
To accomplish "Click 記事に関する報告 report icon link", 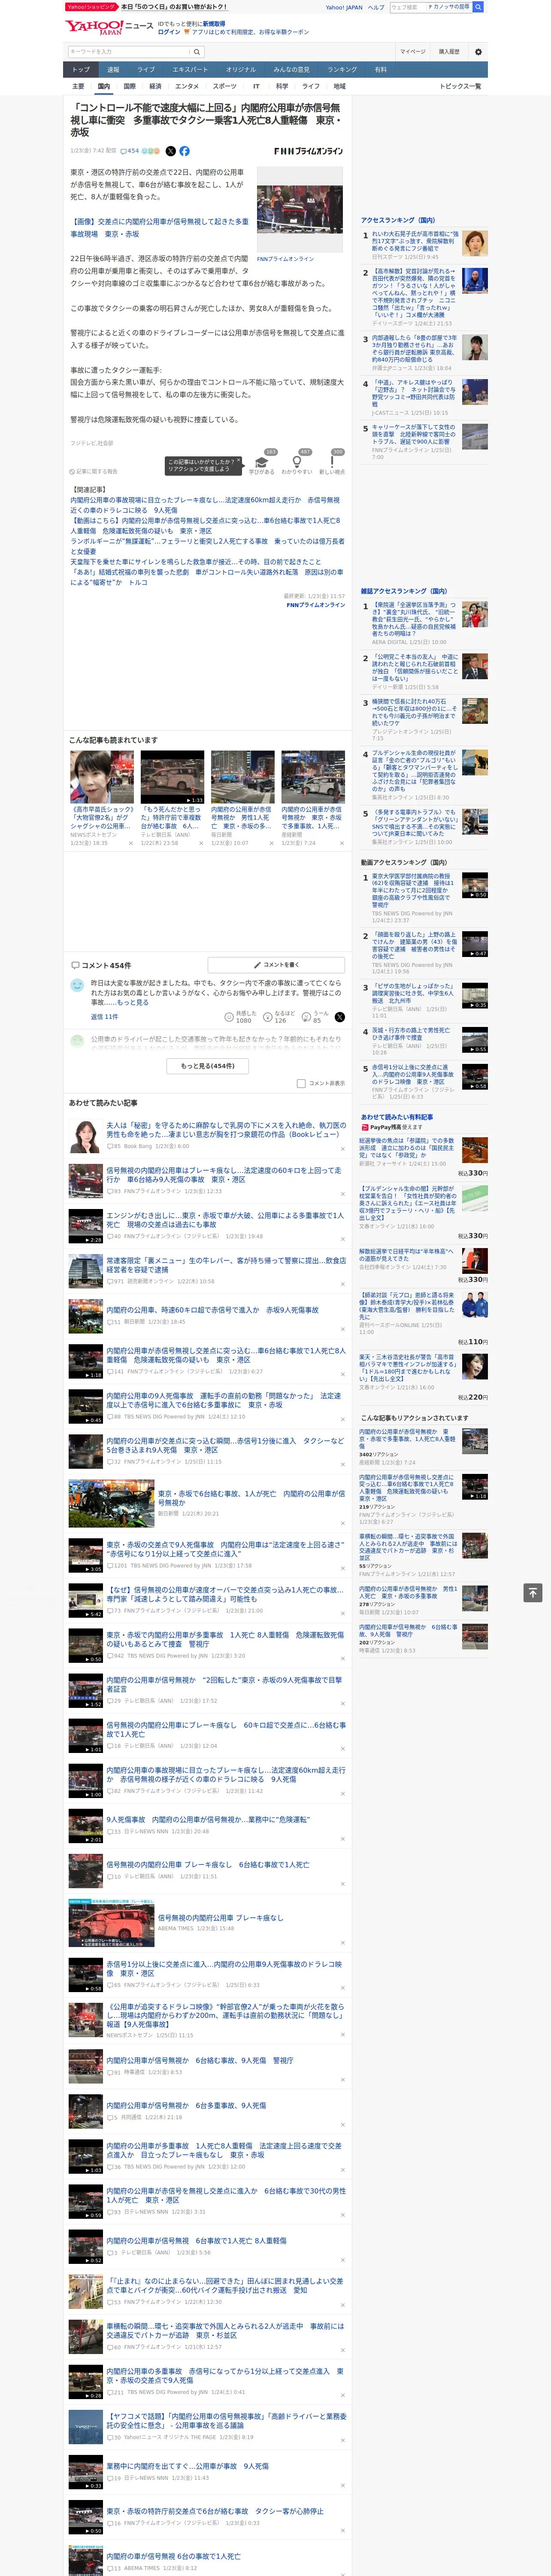I will [x=93, y=471].
